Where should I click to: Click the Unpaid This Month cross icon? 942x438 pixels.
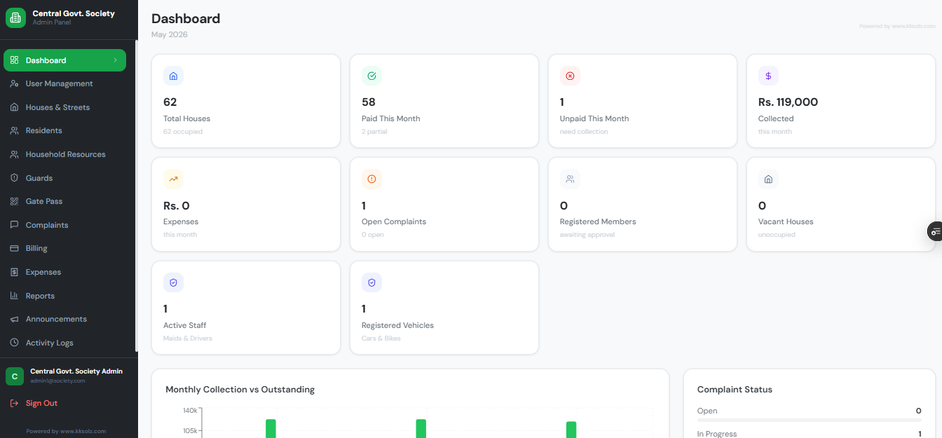pyautogui.click(x=570, y=76)
